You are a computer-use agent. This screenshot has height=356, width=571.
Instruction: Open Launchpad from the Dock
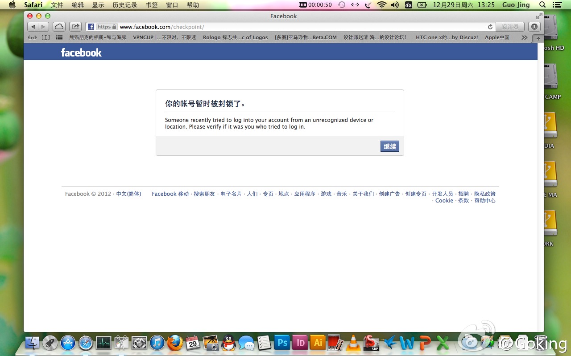click(x=50, y=343)
